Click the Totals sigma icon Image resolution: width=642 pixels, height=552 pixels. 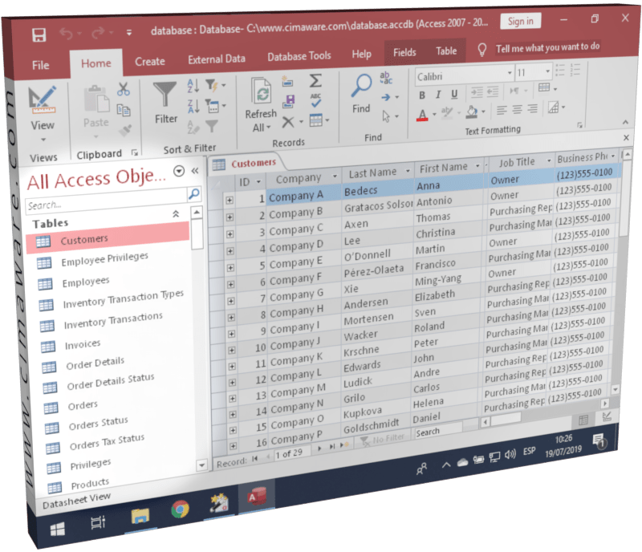[315, 79]
